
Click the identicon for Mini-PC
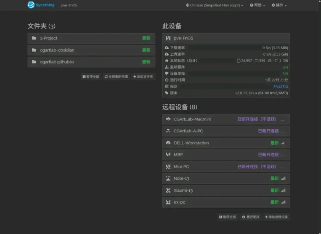168,166
